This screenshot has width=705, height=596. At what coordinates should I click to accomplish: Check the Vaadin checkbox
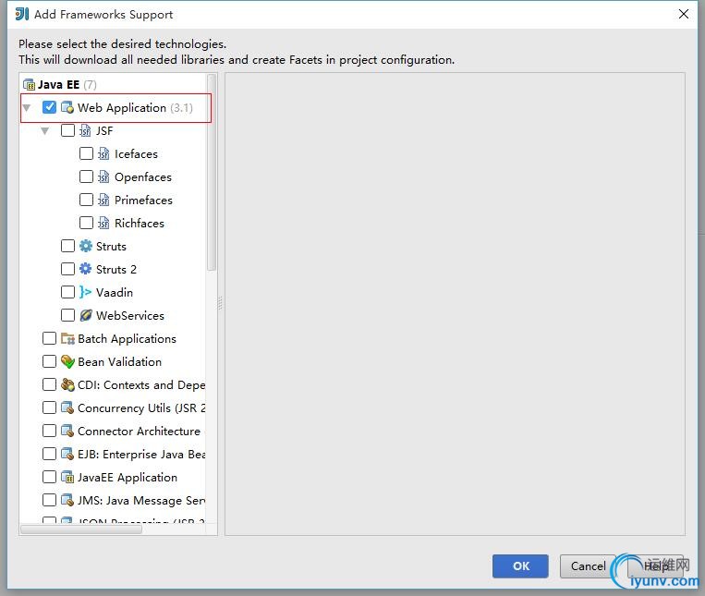tap(67, 292)
